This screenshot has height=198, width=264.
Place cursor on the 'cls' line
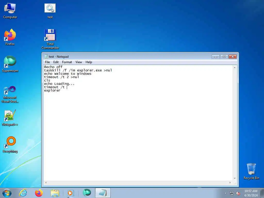(47, 80)
